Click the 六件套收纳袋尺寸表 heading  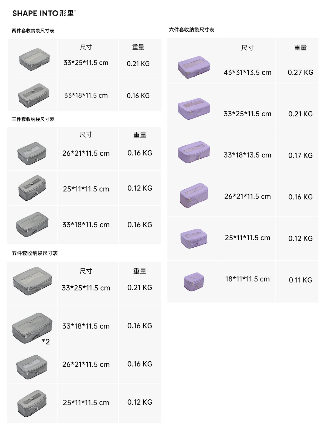(x=191, y=30)
